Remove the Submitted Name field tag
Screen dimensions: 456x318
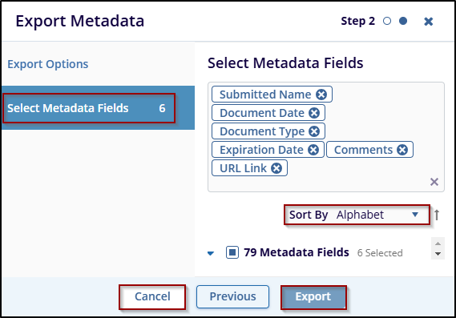coord(321,95)
